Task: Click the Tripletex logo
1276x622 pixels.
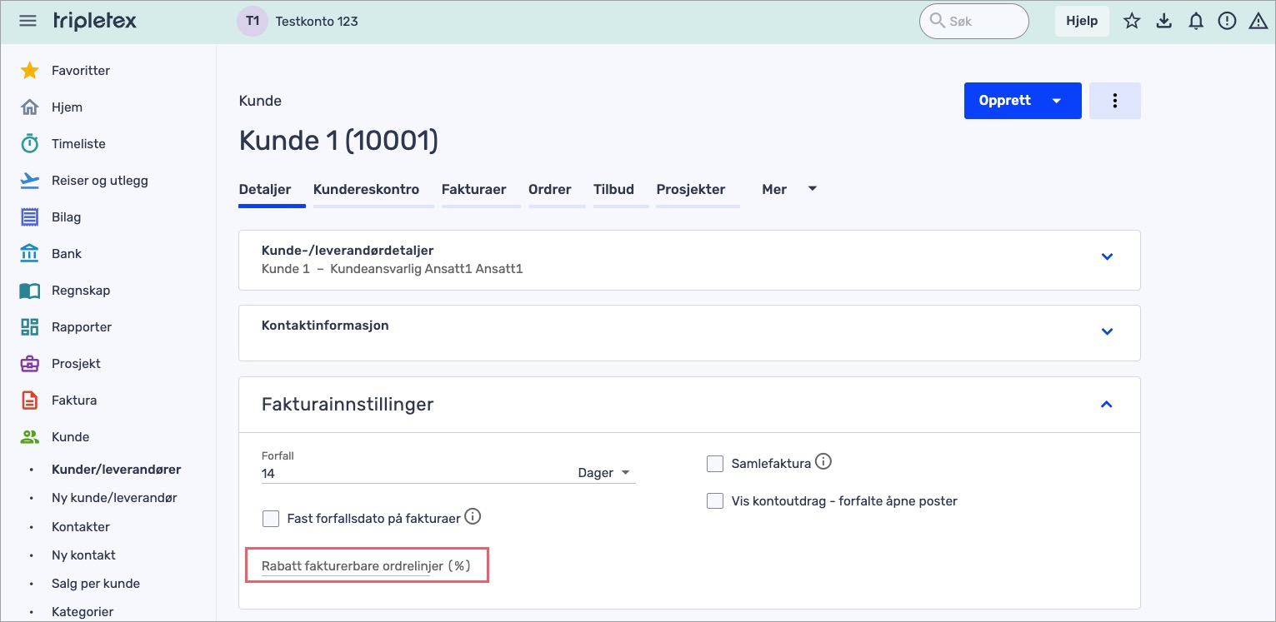Action: click(x=94, y=21)
